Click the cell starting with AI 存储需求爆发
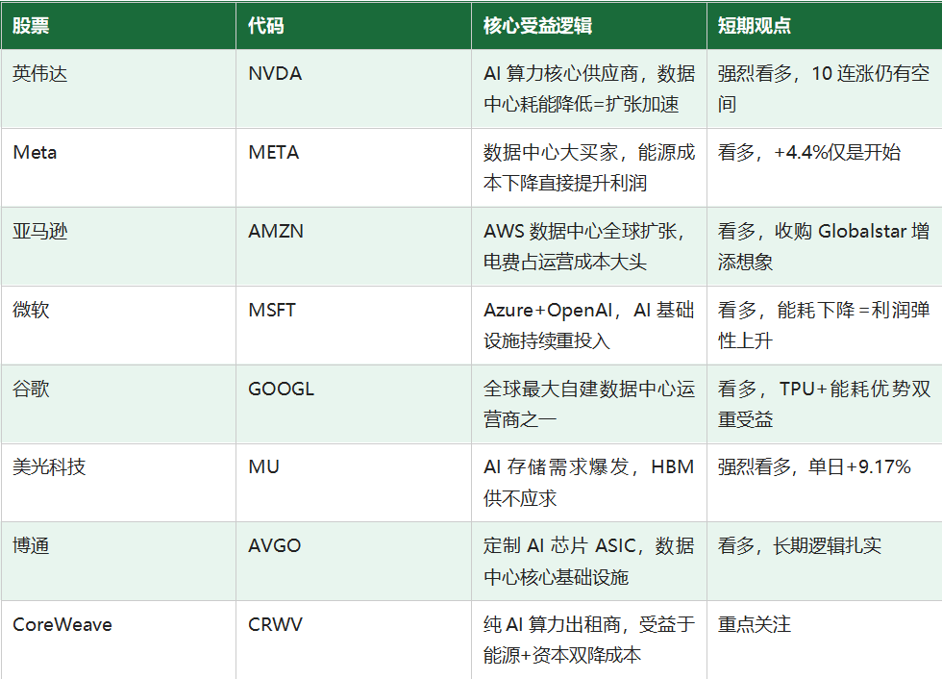The width and height of the screenshot is (942, 679). (589, 483)
